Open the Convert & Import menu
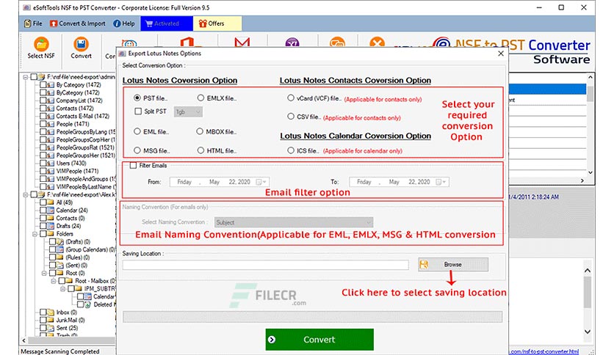Viewport: 614px width, 355px height. point(78,23)
